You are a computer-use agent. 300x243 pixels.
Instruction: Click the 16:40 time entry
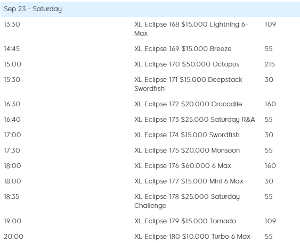point(12,120)
